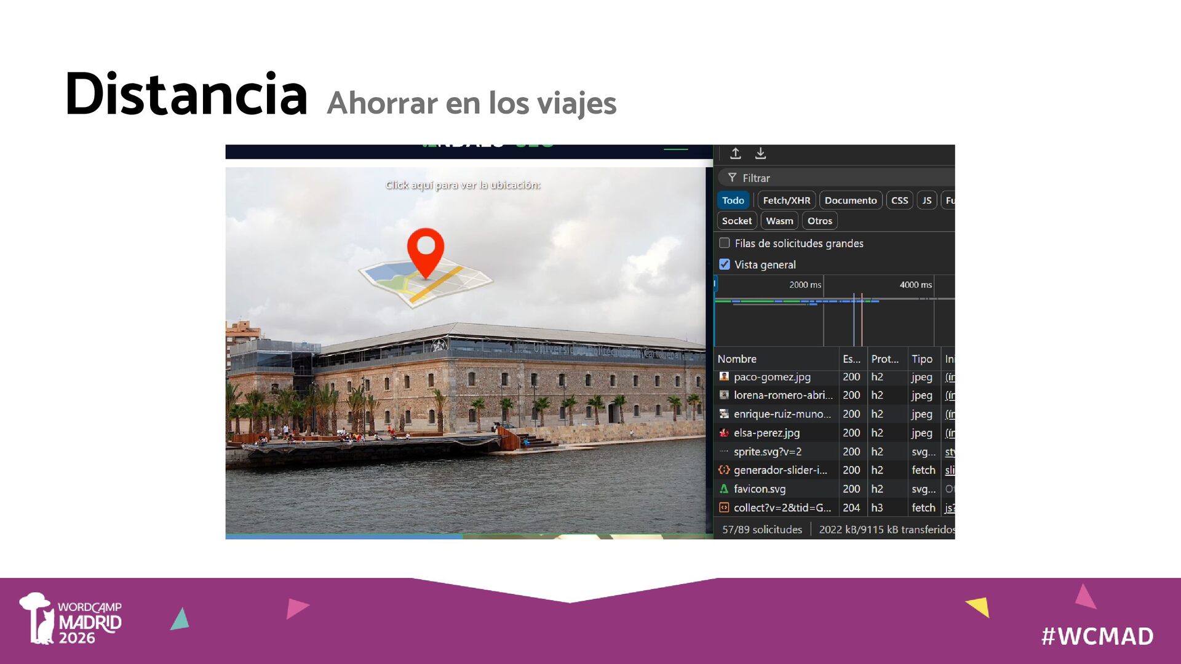
Task: Uncheck Vista general checkbox
Action: click(x=725, y=264)
